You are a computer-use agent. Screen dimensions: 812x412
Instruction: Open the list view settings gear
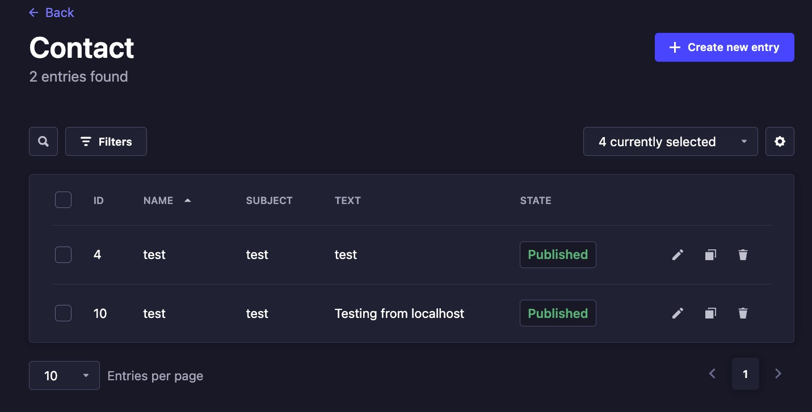[780, 141]
